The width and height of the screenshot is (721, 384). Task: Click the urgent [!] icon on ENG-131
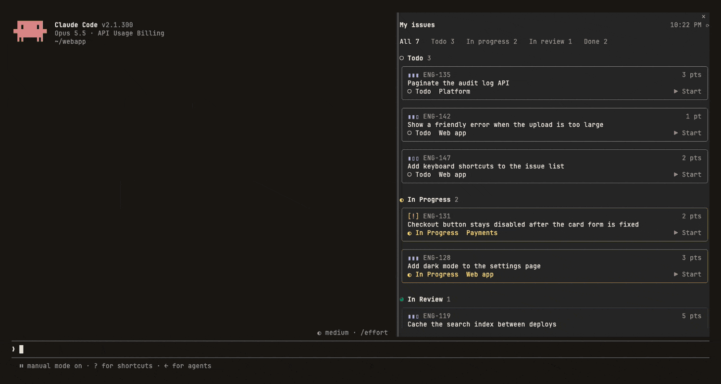(413, 216)
